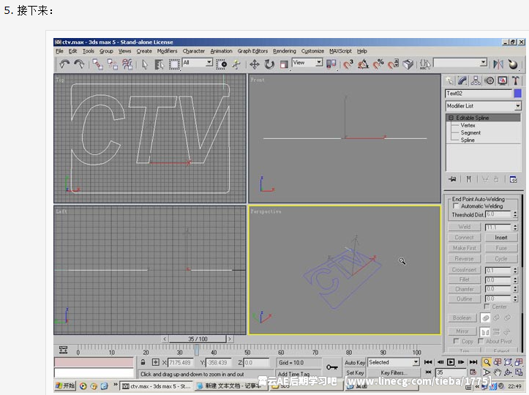Open the Create panel tab icon
Viewport: 529px width, 395px height.
coord(449,80)
